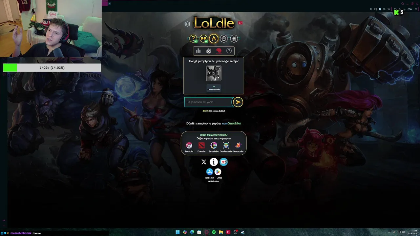Click the LoLdle logo

pos(214,23)
